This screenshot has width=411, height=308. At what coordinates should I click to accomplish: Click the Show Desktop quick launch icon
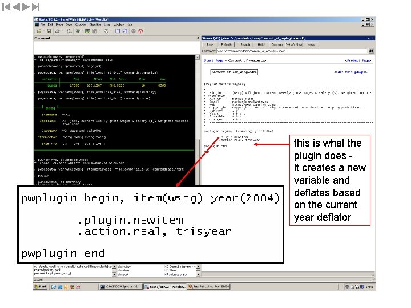click(x=54, y=287)
